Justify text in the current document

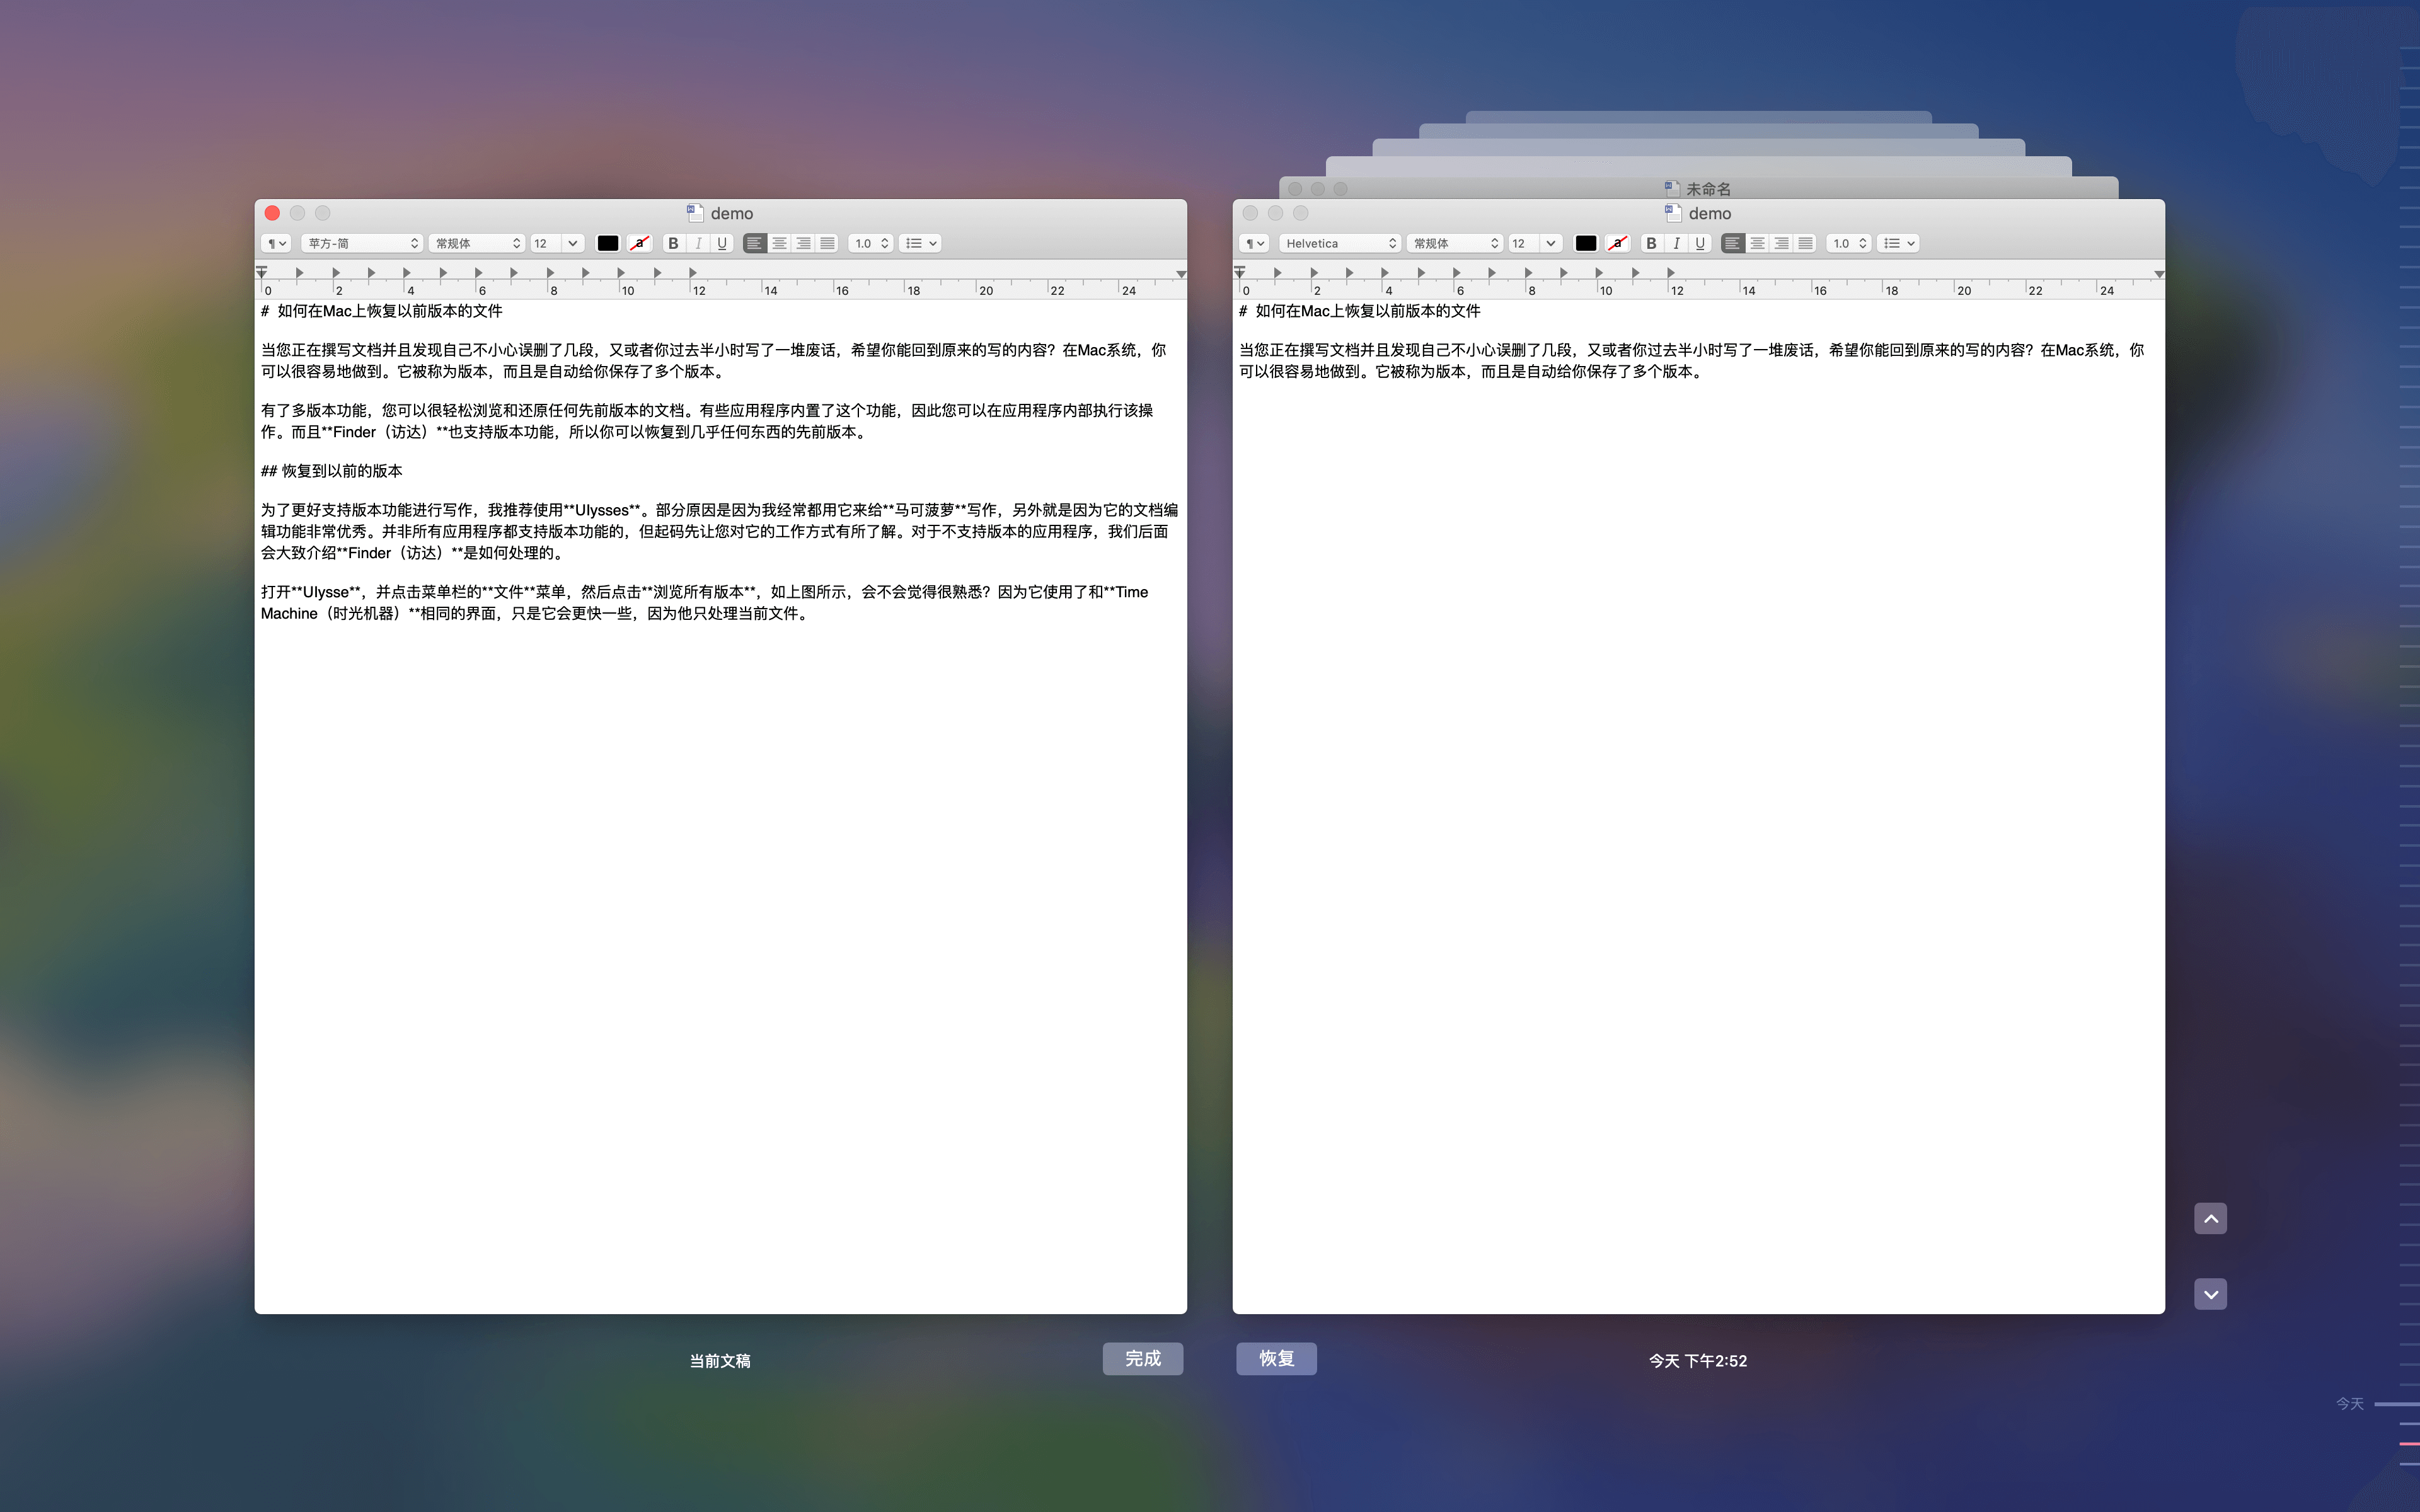pos(827,243)
